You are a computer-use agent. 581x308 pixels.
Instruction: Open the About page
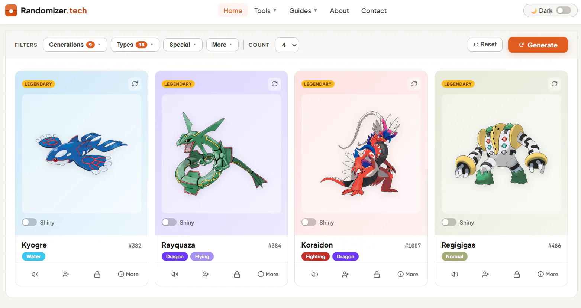pyautogui.click(x=339, y=11)
